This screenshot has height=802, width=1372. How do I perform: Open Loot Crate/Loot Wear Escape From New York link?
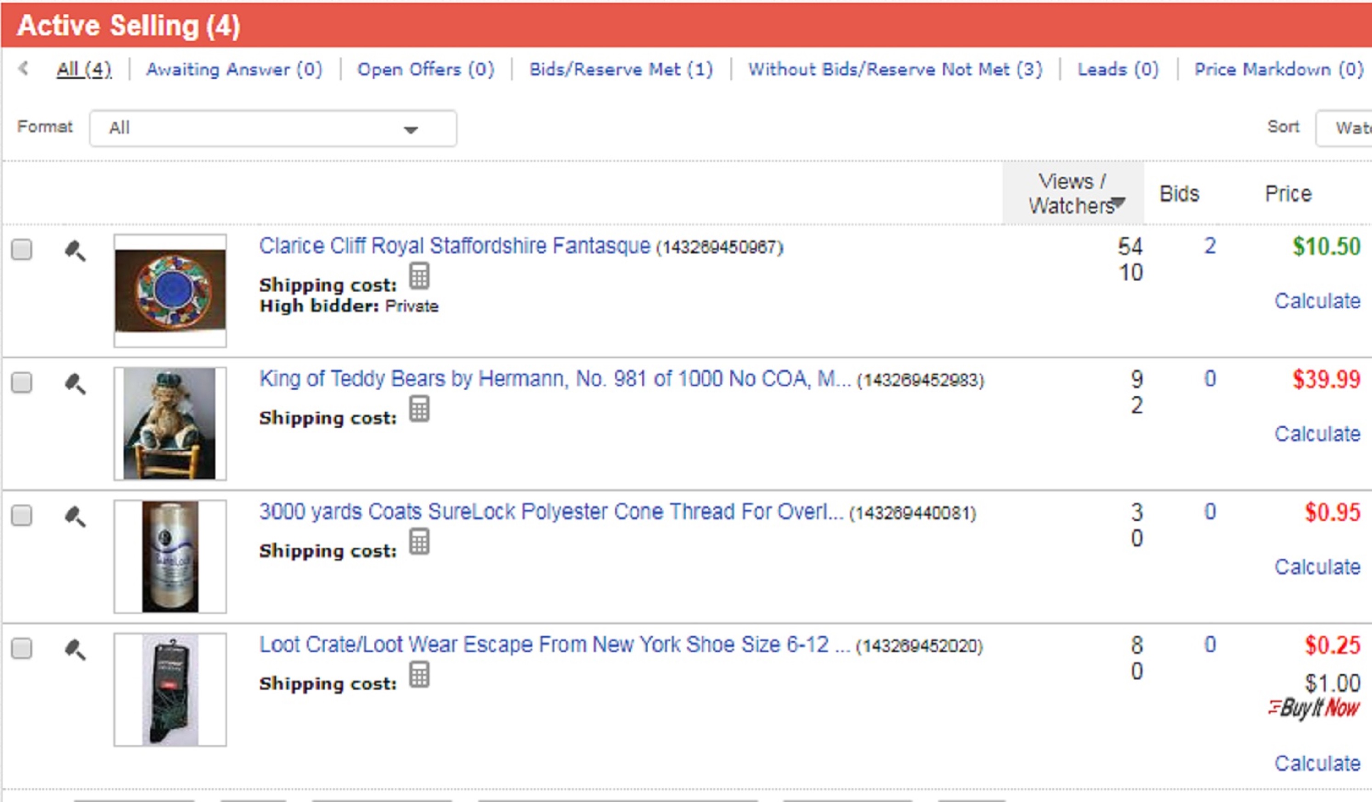coord(554,645)
